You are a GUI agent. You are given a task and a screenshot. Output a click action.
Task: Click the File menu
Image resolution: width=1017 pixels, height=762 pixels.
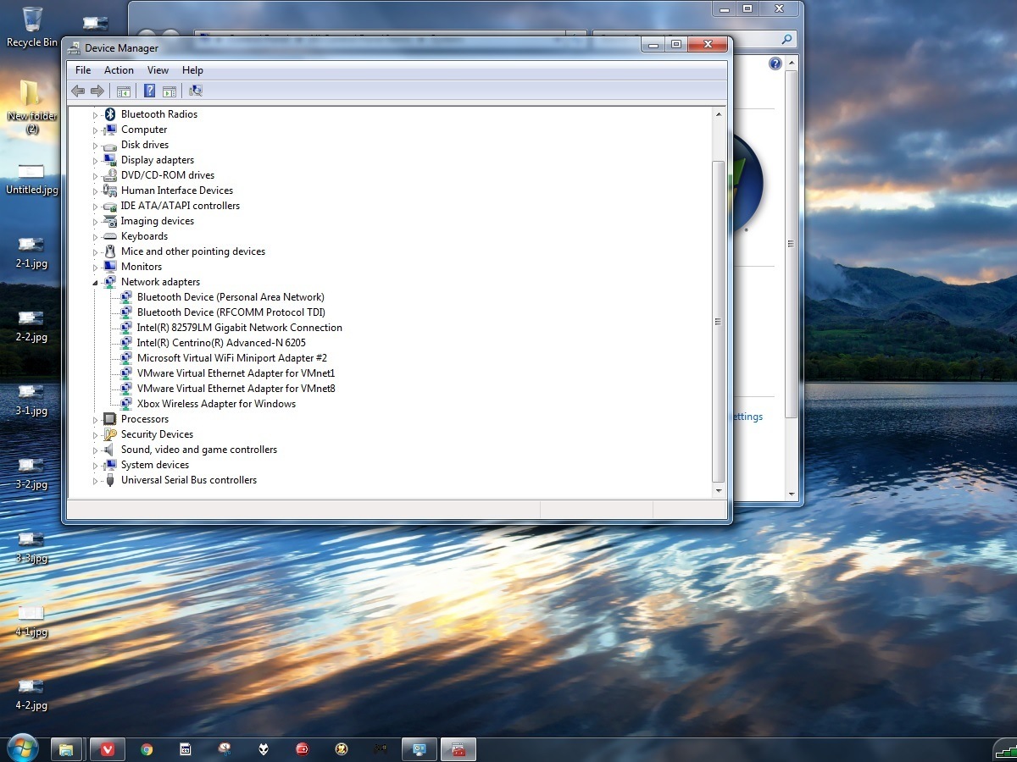pos(83,70)
